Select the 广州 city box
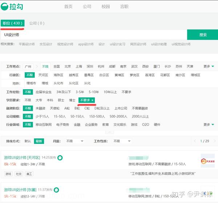 coord(28,67)
